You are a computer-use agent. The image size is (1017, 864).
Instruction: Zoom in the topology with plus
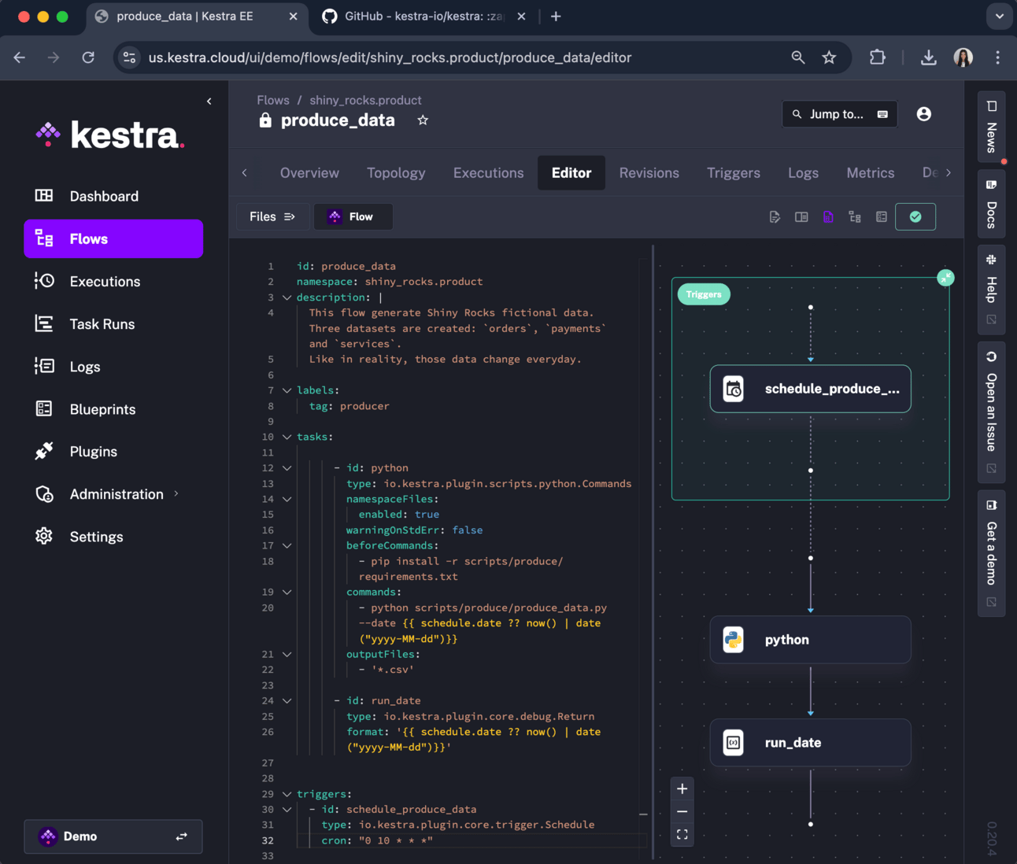(682, 788)
